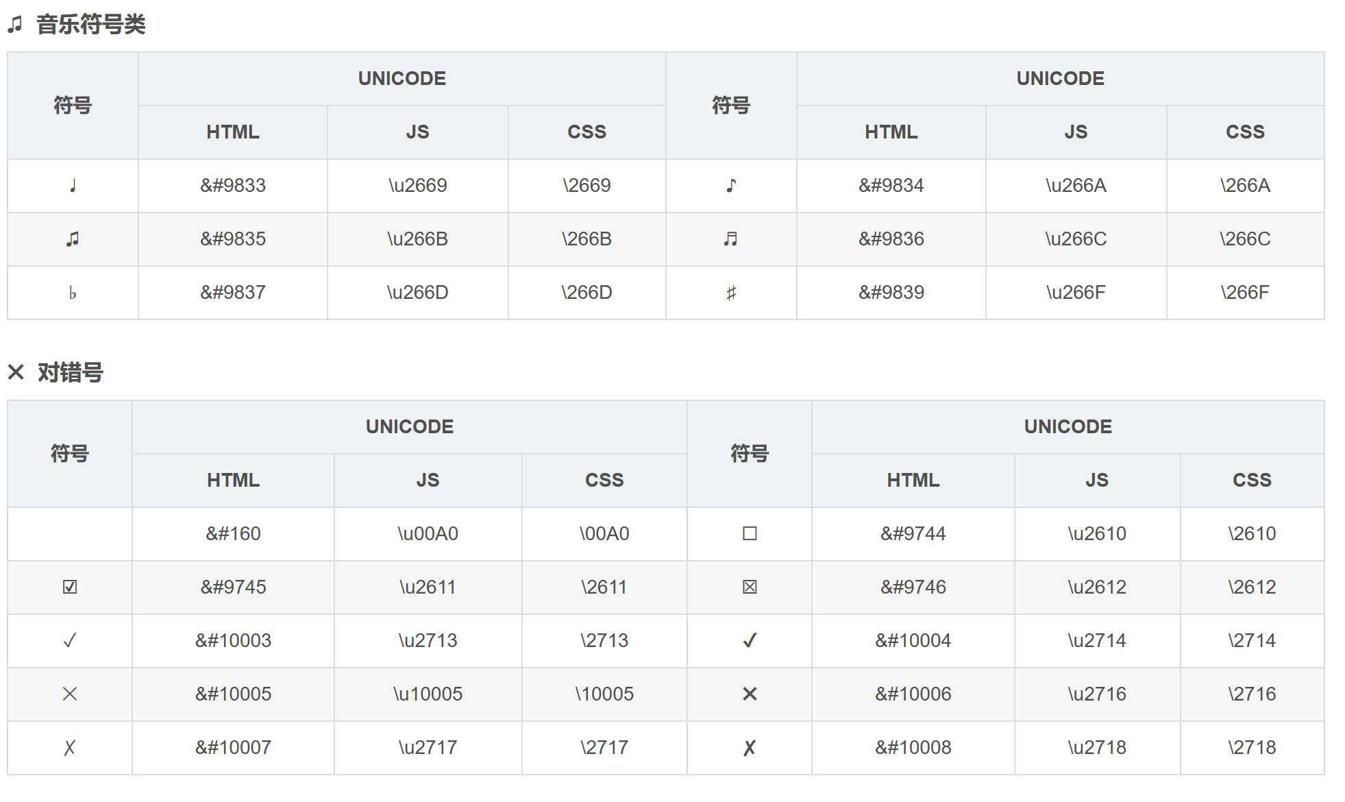Click the thin ballot X symbol beside &#10007

(x=70, y=748)
